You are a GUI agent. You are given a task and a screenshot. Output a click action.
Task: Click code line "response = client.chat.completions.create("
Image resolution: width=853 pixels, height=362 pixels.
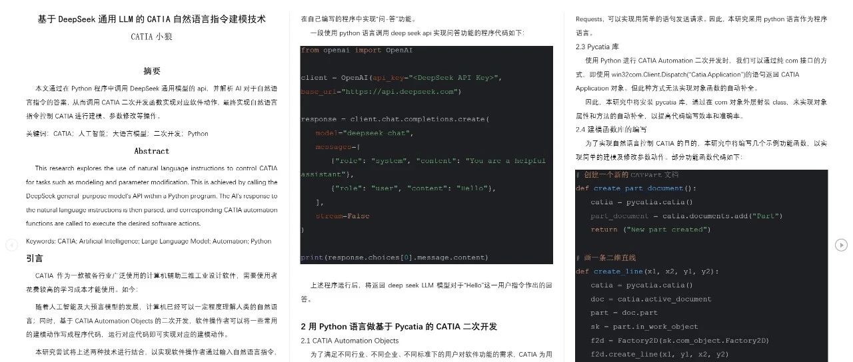point(395,119)
